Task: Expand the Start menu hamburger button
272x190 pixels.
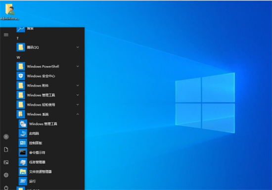Action: pyautogui.click(x=6, y=35)
